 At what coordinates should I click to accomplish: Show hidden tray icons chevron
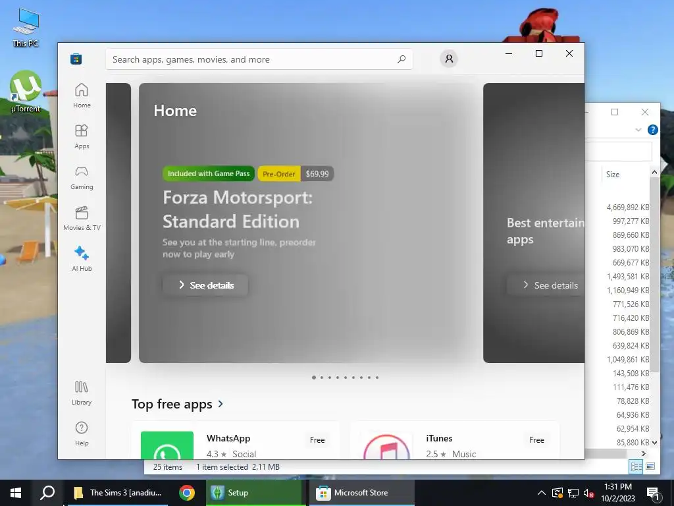tap(542, 493)
